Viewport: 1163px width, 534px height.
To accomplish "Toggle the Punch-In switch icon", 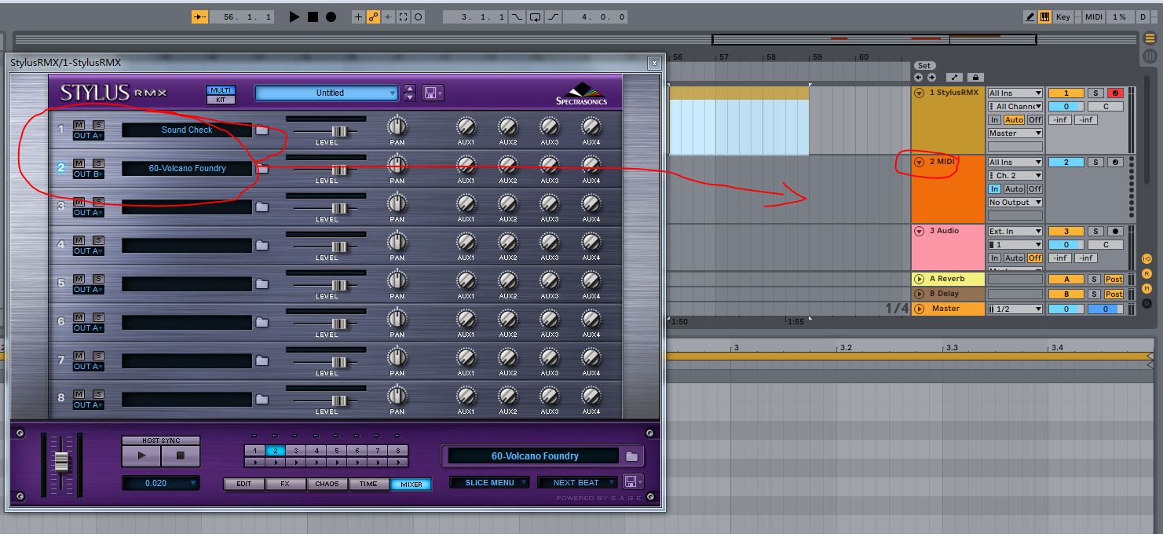I will click(x=517, y=16).
